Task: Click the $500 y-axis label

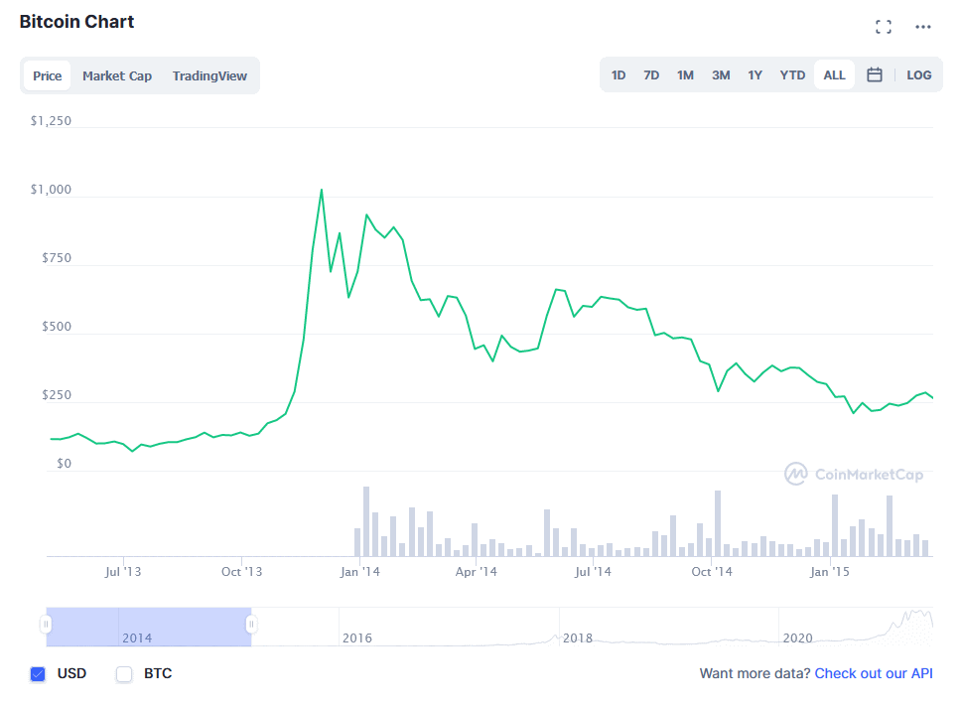Action: tap(57, 327)
